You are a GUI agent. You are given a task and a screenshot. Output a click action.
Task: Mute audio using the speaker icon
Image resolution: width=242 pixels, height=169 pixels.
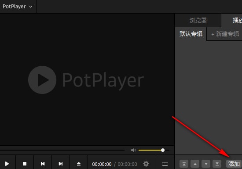pyautogui.click(x=133, y=150)
